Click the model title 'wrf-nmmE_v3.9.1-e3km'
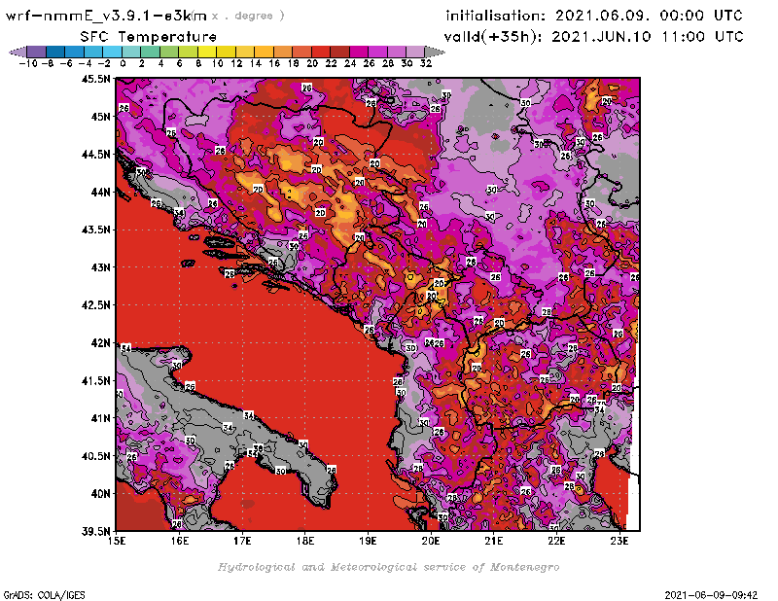 (106, 16)
